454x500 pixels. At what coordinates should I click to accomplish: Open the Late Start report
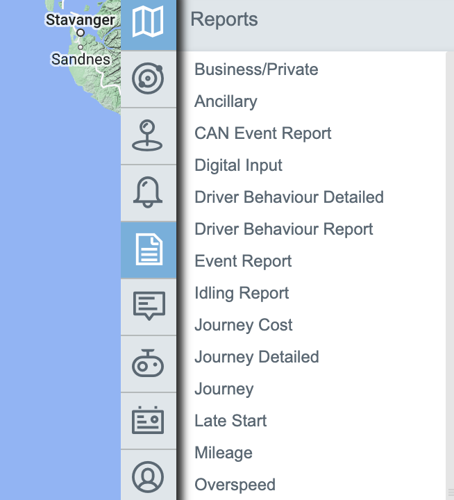tap(230, 421)
